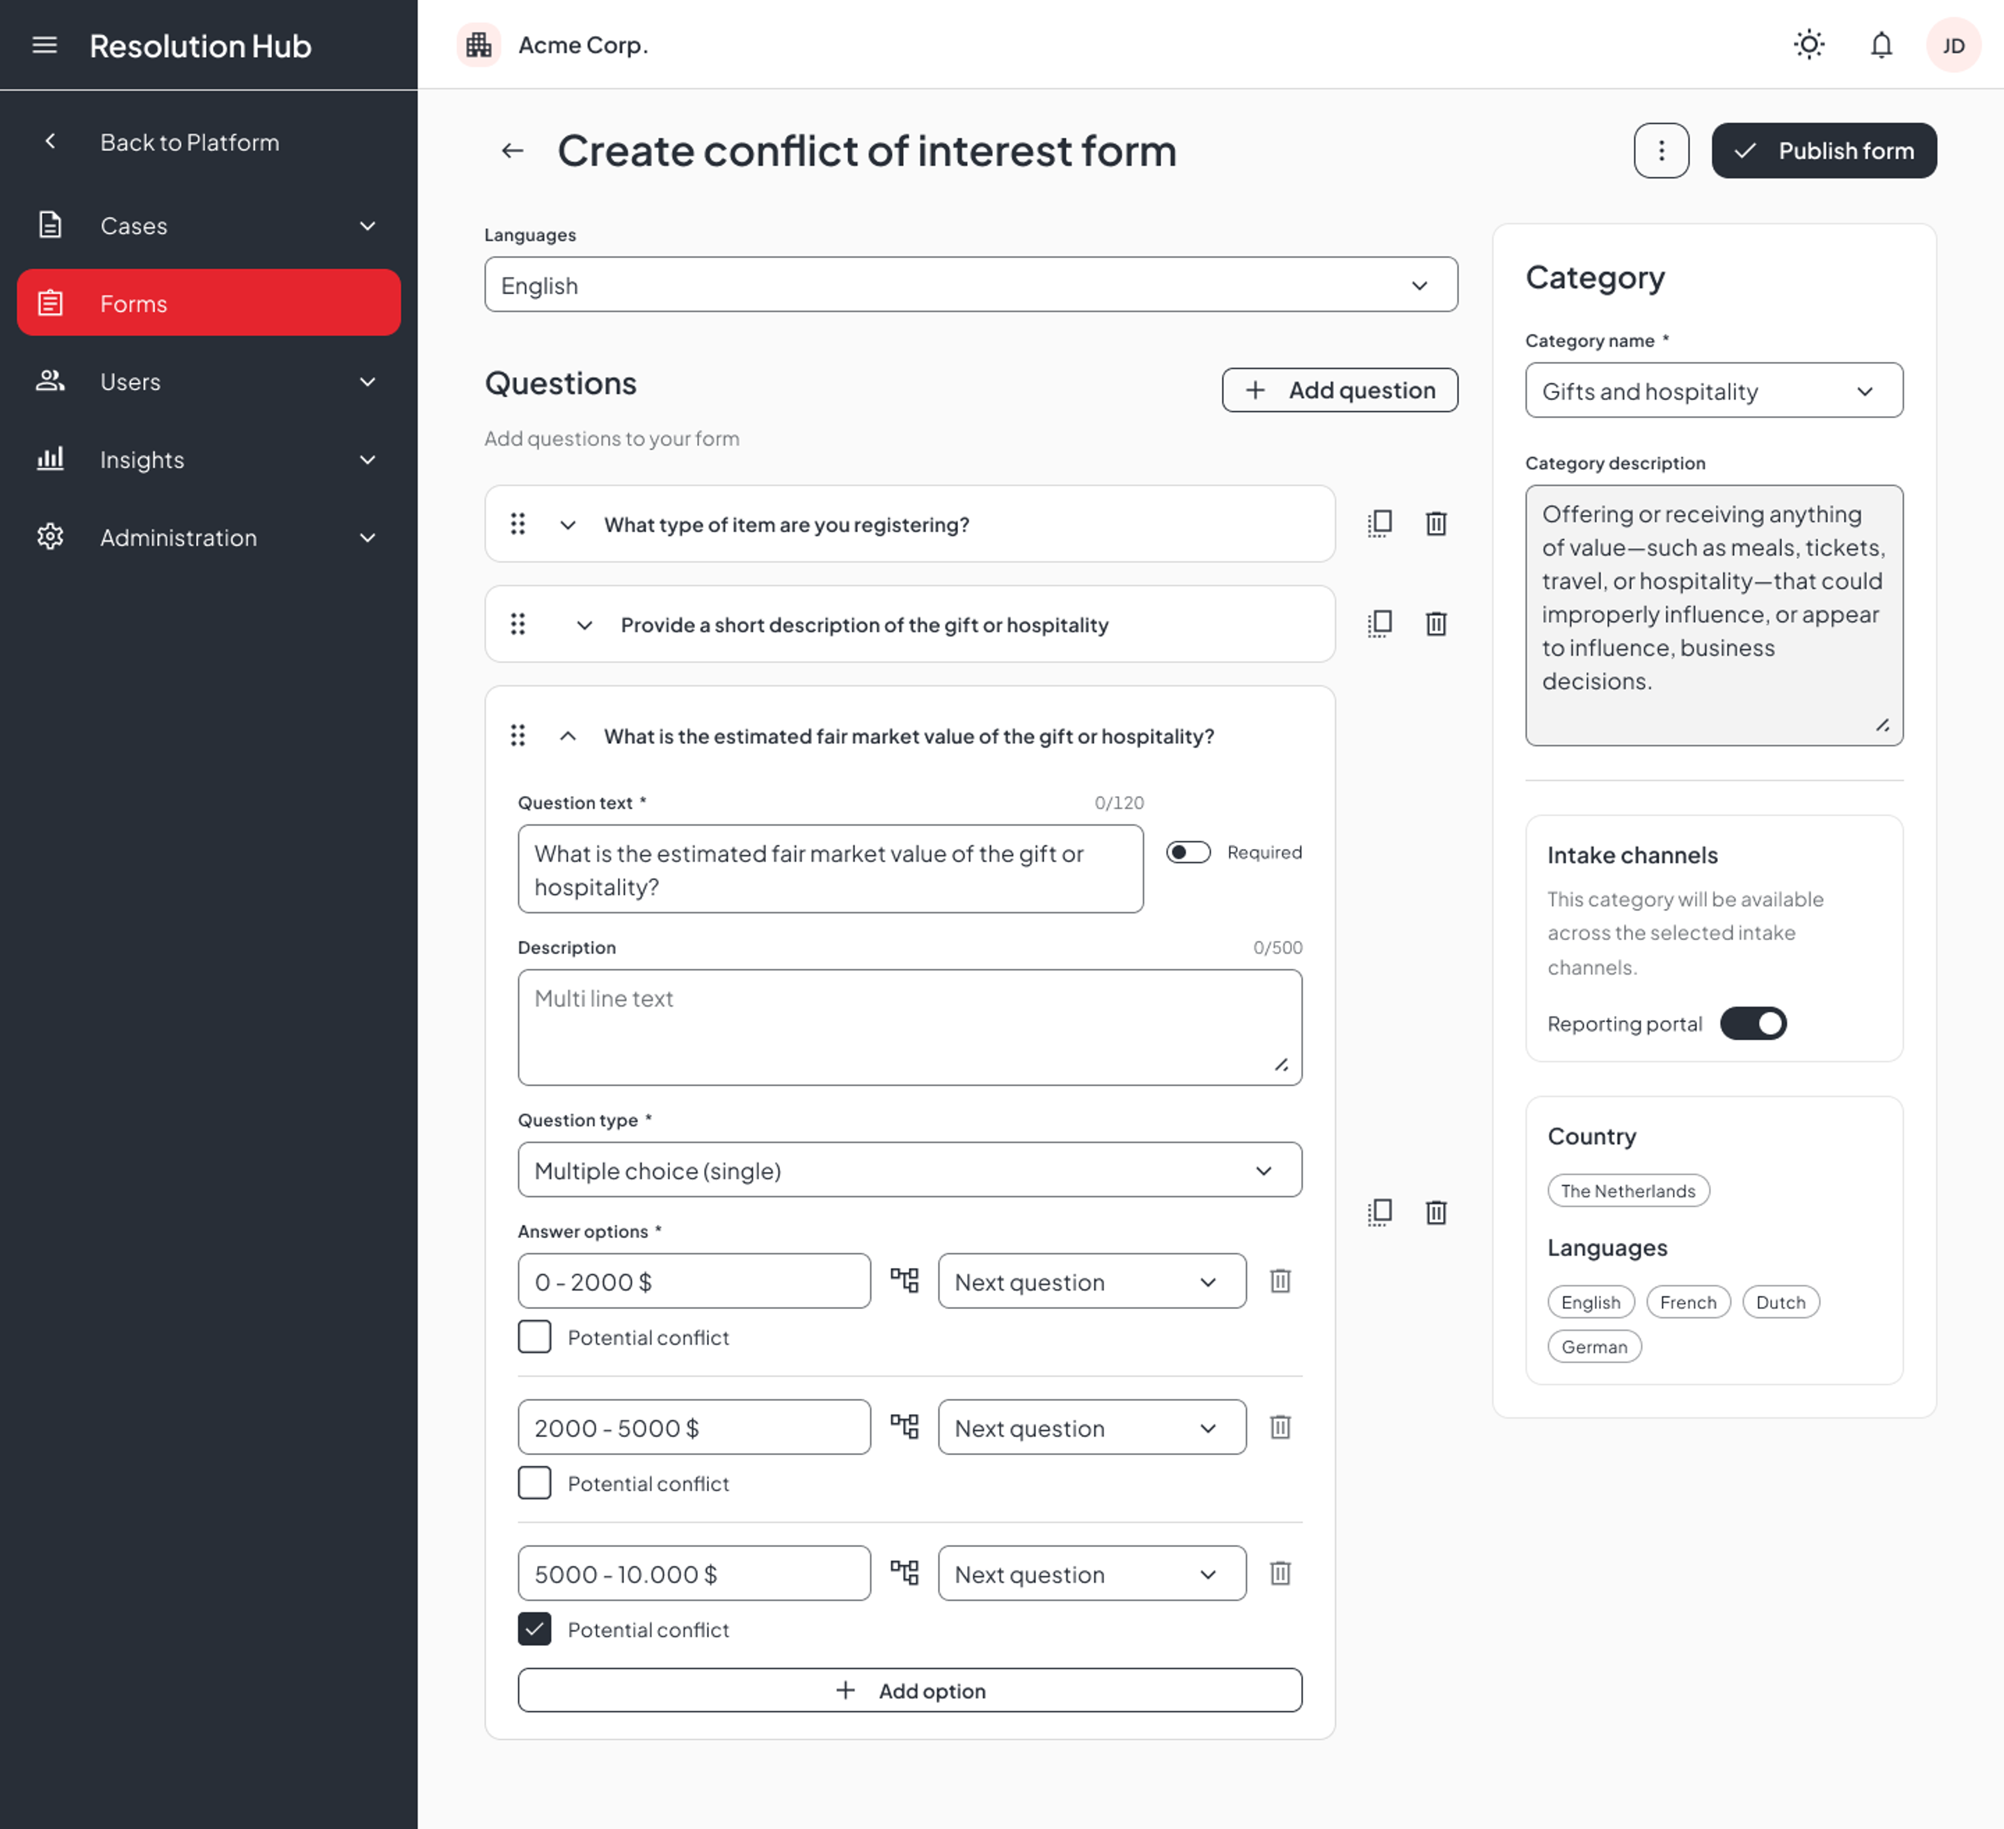Expand the Users menu

point(209,382)
